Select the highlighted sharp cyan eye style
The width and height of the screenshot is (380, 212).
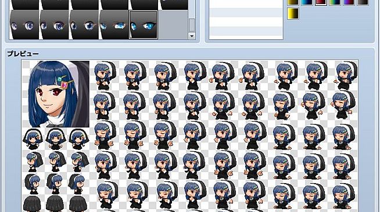pos(144,25)
